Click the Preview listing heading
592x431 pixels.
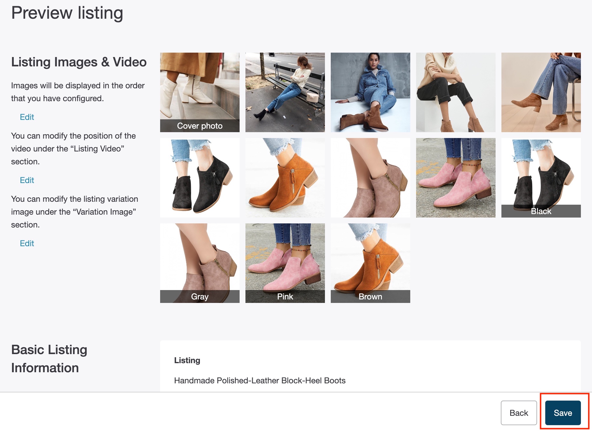pyautogui.click(x=67, y=13)
